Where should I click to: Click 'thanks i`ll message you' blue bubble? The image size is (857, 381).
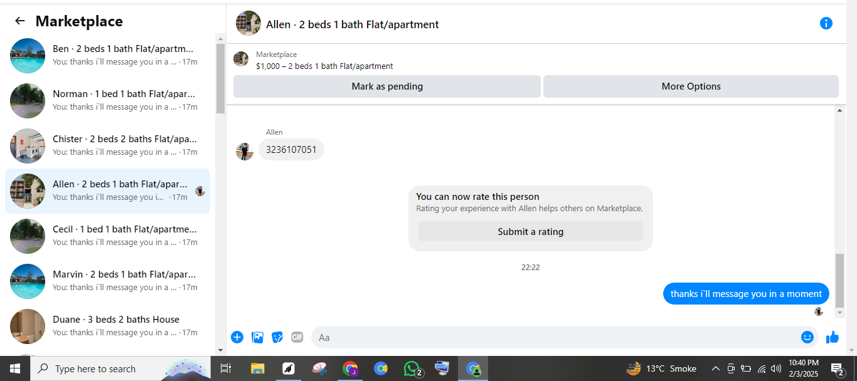point(746,293)
